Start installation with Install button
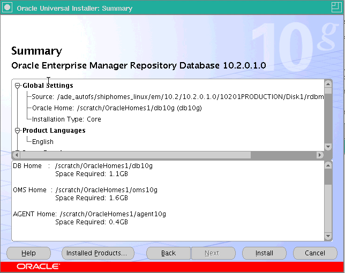 coord(264,253)
